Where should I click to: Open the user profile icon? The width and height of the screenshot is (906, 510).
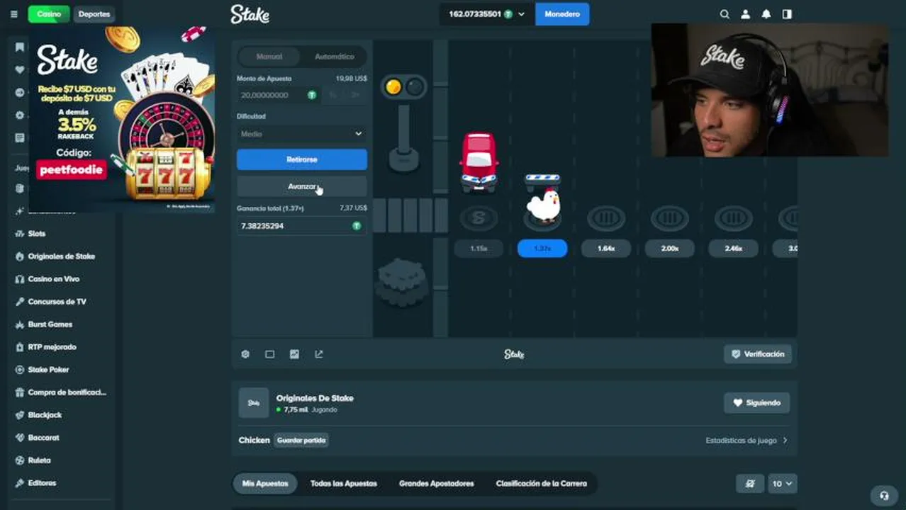point(745,14)
